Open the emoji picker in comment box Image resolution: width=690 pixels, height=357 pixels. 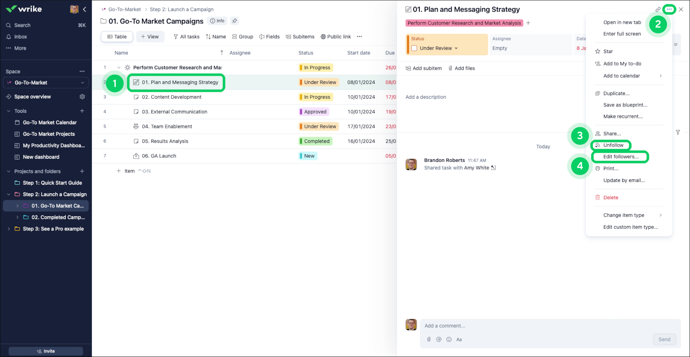pos(449,339)
